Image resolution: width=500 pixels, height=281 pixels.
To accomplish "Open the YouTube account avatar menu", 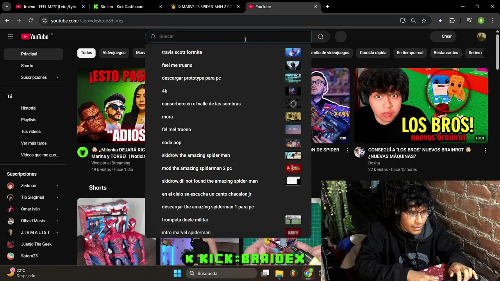I will point(481,36).
